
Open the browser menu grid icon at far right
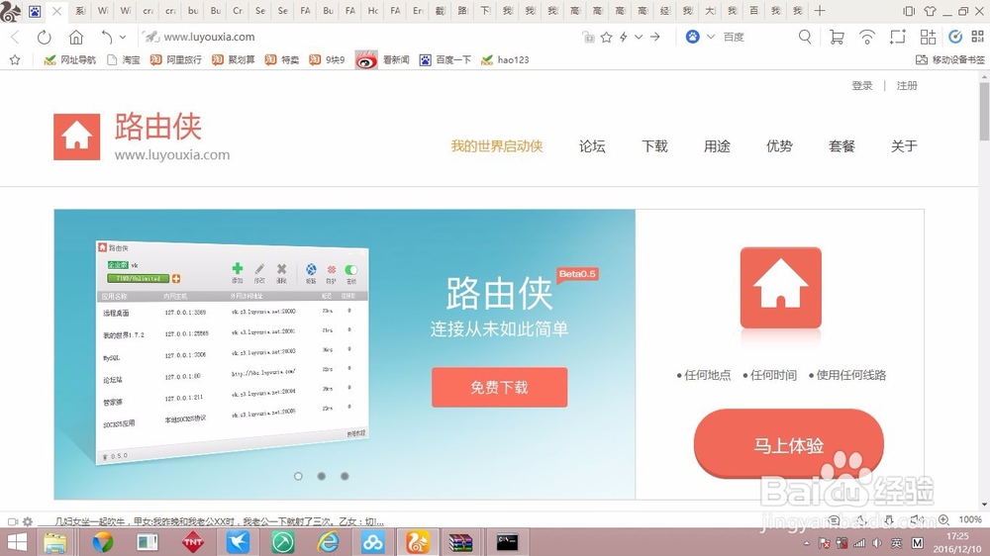tap(977, 38)
